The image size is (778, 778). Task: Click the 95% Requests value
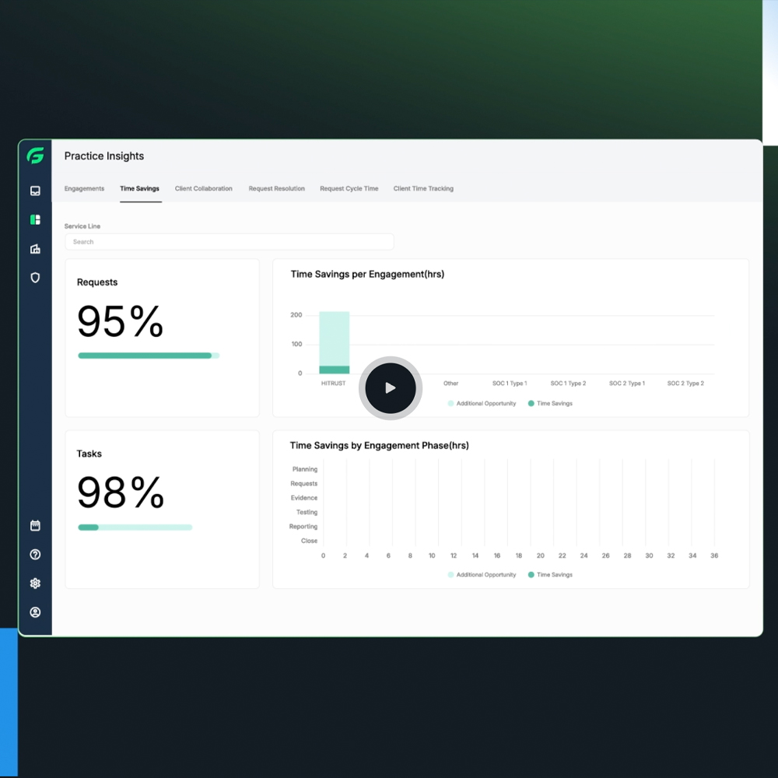click(x=120, y=321)
